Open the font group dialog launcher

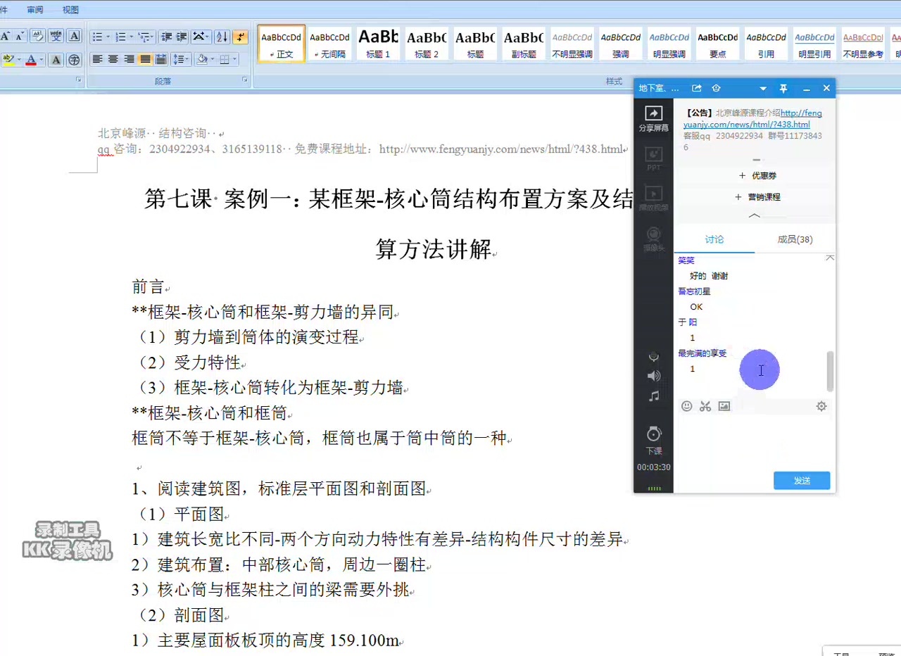coord(79,81)
